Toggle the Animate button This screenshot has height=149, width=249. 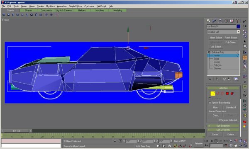coord(198,143)
